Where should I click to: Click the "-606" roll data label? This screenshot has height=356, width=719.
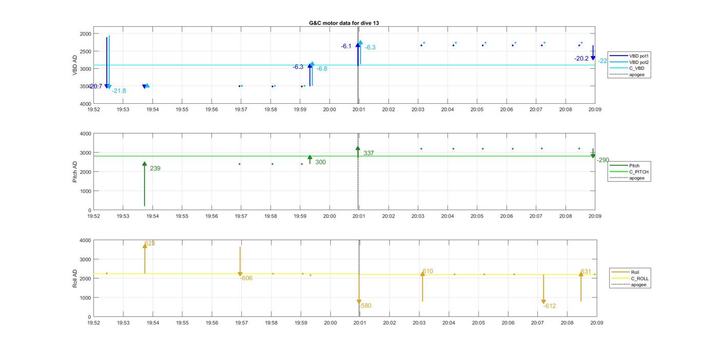[246, 278]
